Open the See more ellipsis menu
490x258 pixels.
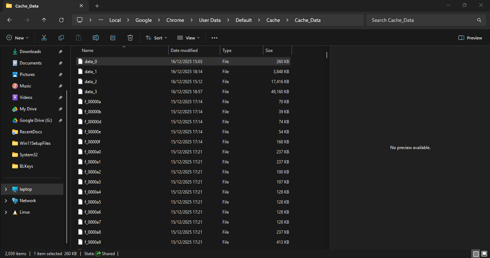pos(215,38)
